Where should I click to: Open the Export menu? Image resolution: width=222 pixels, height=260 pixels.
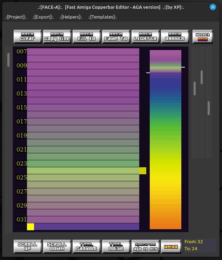coord(43,17)
